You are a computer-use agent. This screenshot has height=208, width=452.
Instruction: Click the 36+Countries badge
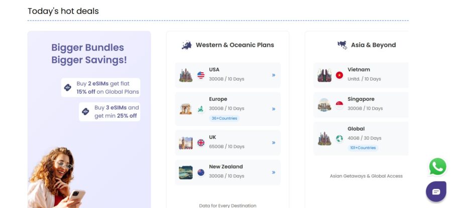click(x=224, y=118)
